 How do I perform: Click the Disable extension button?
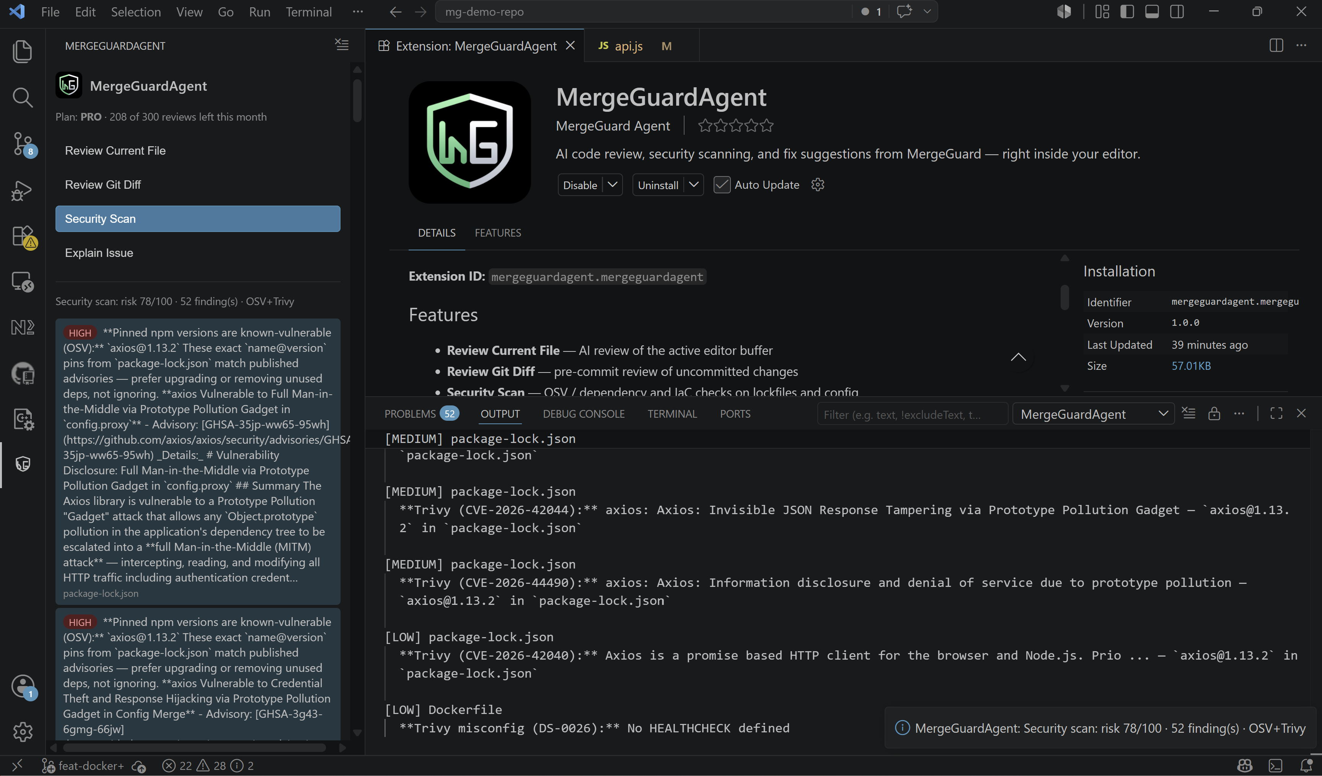(x=580, y=185)
